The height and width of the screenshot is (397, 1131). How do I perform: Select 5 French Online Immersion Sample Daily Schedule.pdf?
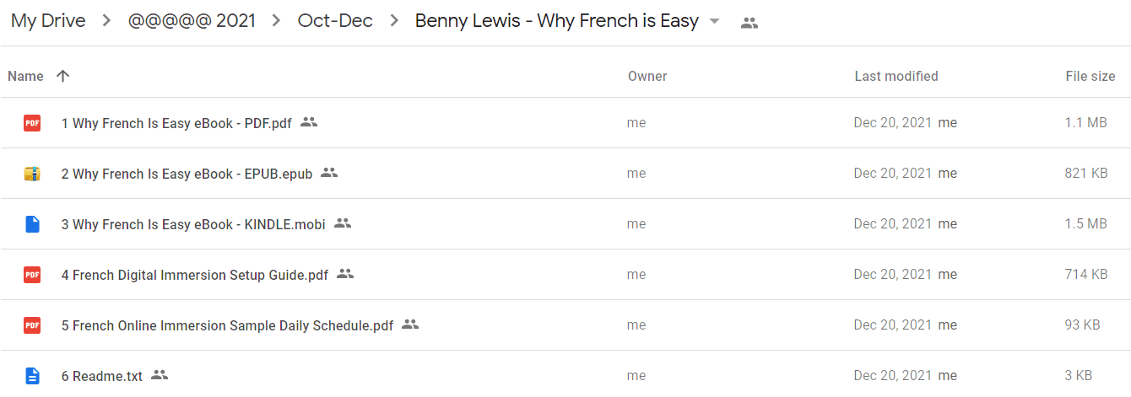(x=565, y=325)
